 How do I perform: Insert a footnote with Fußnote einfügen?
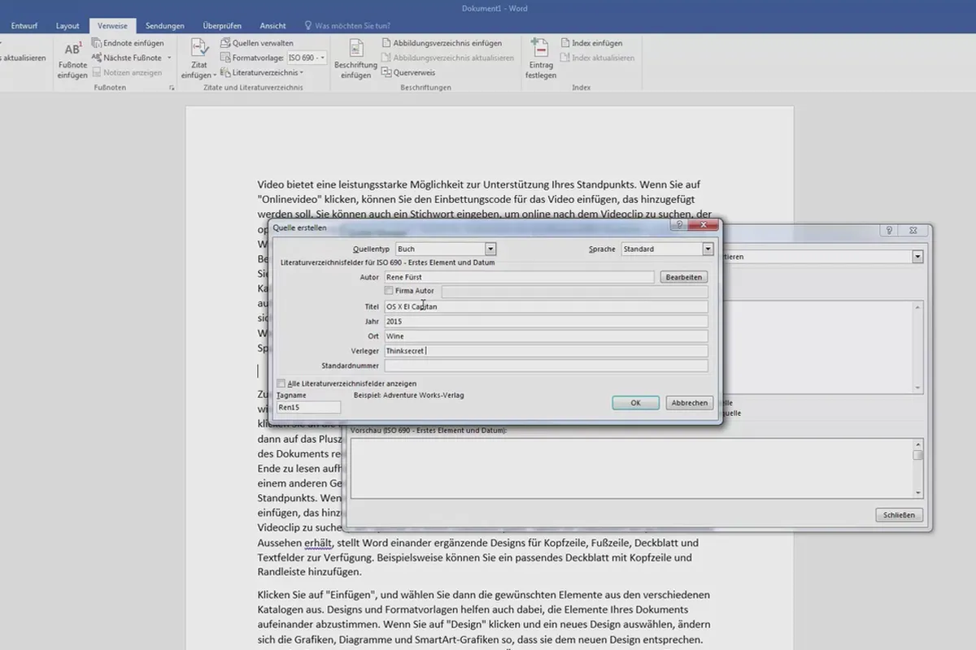[72, 59]
